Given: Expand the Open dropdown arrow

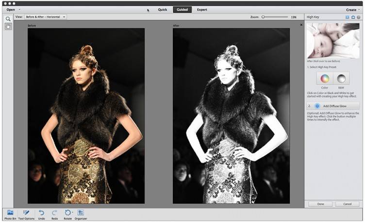Looking at the screenshot, I should (19, 10).
